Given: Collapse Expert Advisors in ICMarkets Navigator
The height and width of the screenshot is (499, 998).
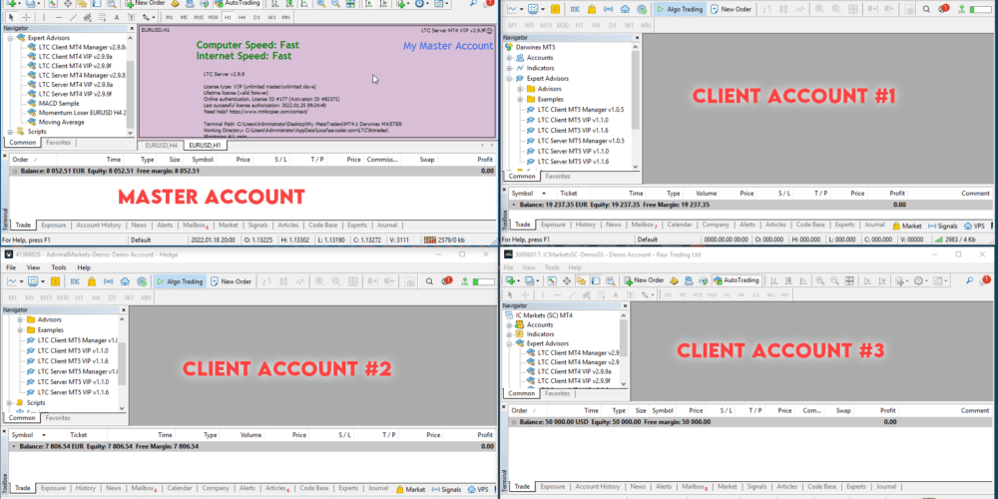Looking at the screenshot, I should click(x=509, y=343).
